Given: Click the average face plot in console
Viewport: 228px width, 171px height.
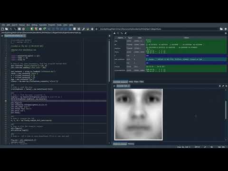Looking at the screenshot, I should pyautogui.click(x=138, y=114).
